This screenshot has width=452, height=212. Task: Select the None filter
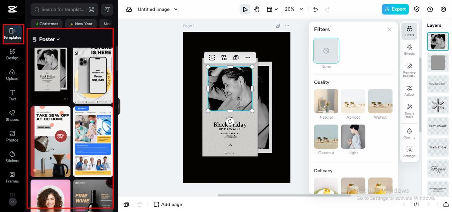(x=326, y=51)
